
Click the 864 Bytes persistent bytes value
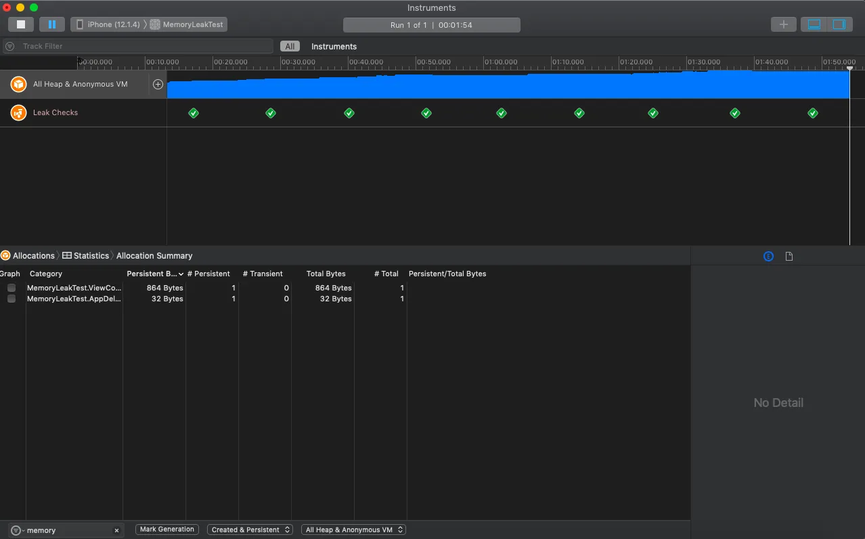165,288
